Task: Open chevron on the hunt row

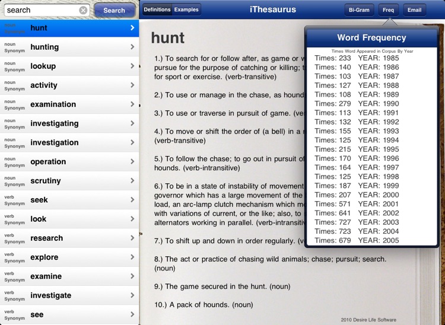Action: (x=132, y=27)
